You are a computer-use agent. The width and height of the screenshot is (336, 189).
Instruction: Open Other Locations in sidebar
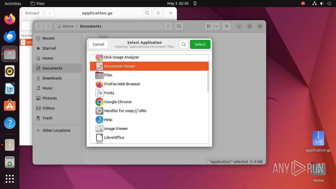click(x=57, y=130)
